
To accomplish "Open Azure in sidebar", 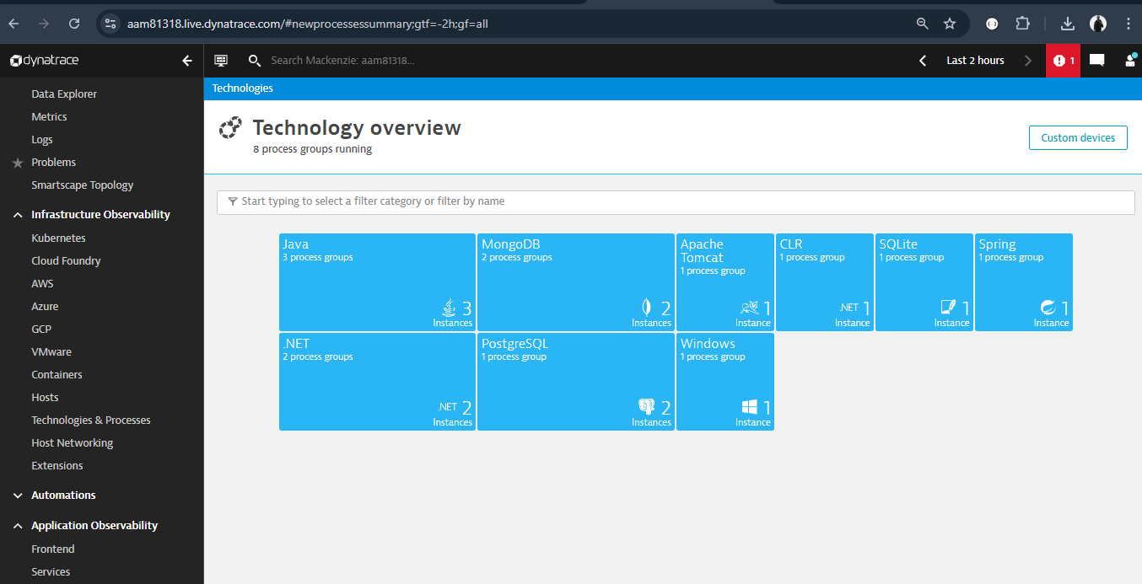I will point(45,307).
